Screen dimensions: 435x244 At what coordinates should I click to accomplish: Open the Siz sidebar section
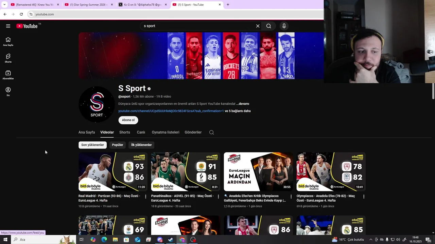(x=8, y=92)
